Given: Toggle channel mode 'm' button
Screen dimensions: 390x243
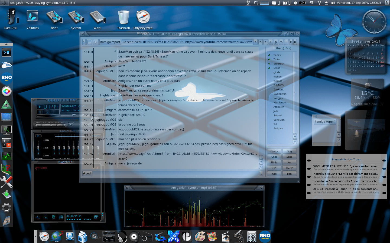Looking at the screenshot, I should [281, 42].
